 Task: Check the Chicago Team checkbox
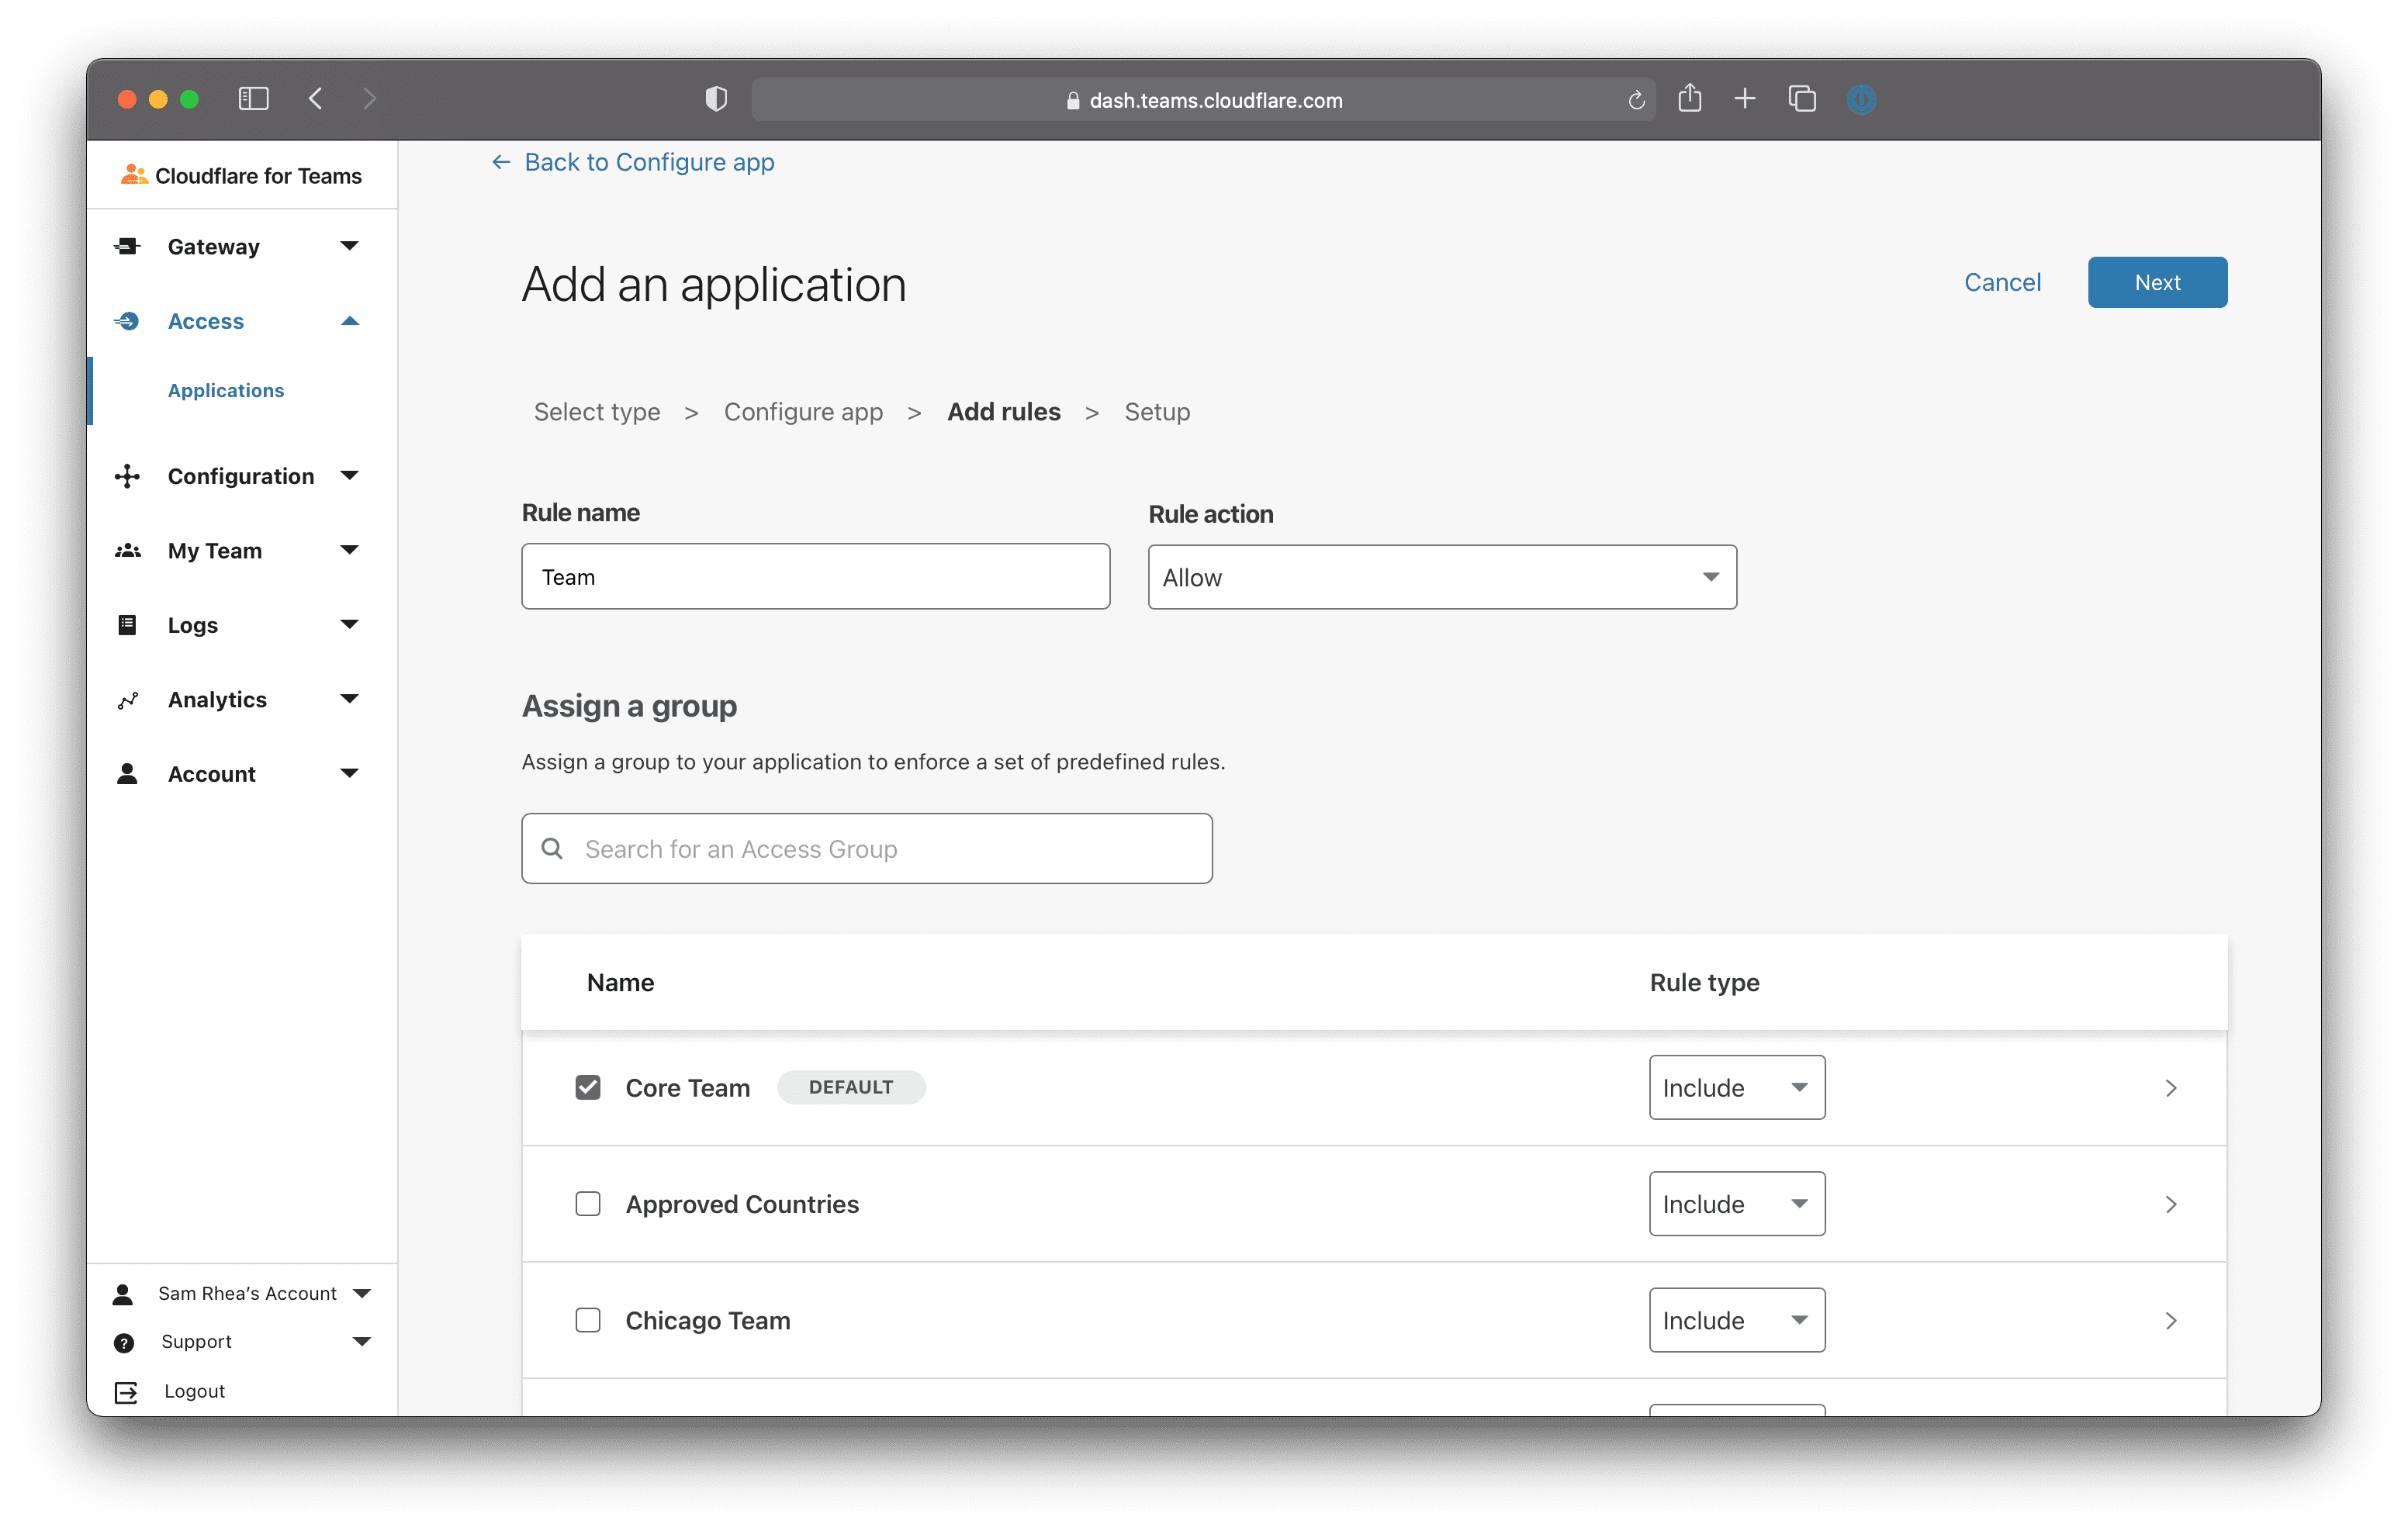tap(588, 1320)
